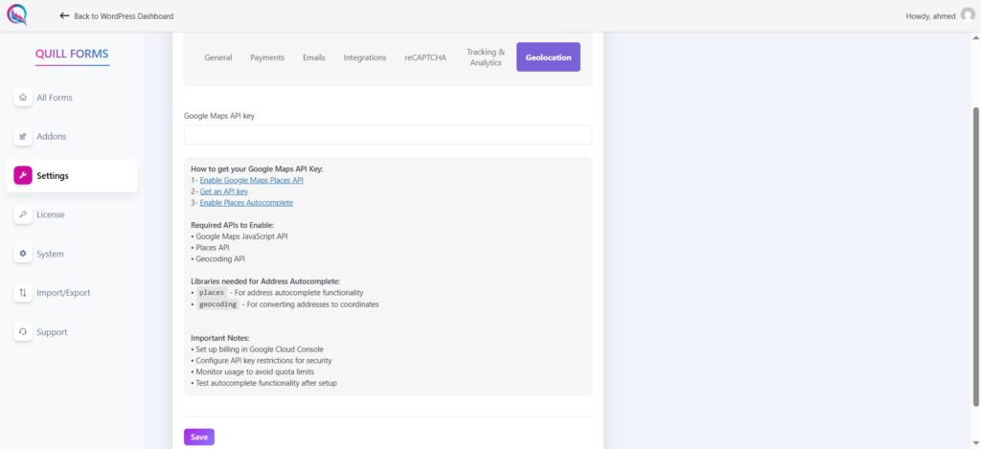This screenshot has width=981, height=449.
Task: Click the Save button
Action: click(199, 438)
